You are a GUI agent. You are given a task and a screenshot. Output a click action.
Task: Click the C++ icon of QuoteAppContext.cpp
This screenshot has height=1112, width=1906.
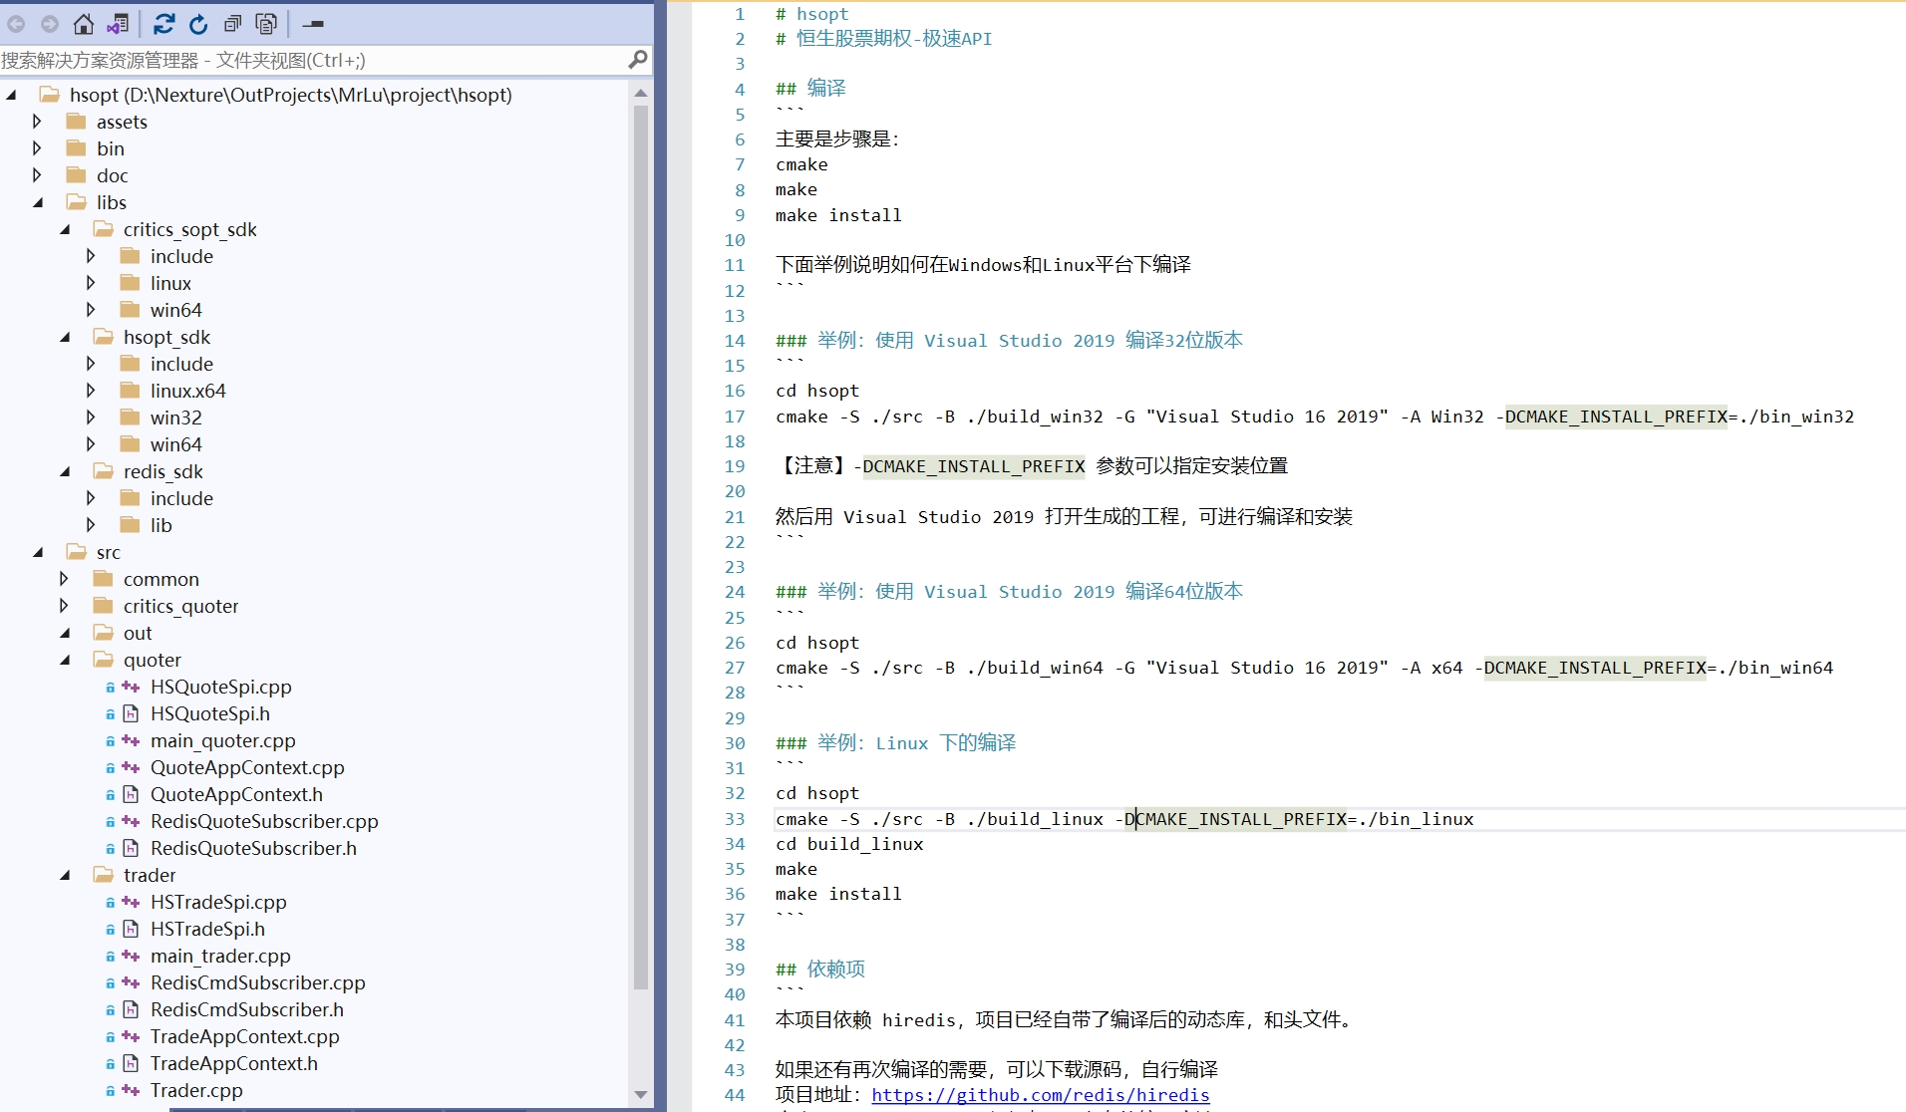point(131,767)
